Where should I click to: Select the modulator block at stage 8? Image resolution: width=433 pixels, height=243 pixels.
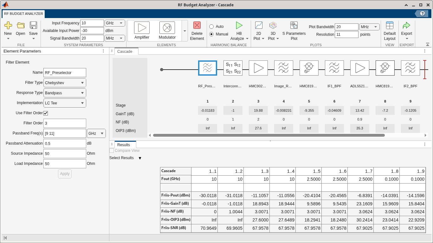tap(385, 68)
